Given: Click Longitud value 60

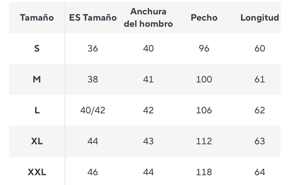Looking at the screenshot, I should click(x=260, y=48).
